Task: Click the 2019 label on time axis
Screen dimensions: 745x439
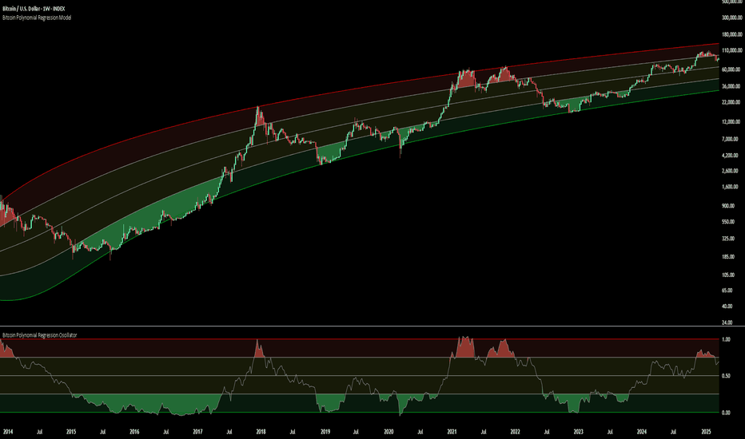Action: point(325,432)
